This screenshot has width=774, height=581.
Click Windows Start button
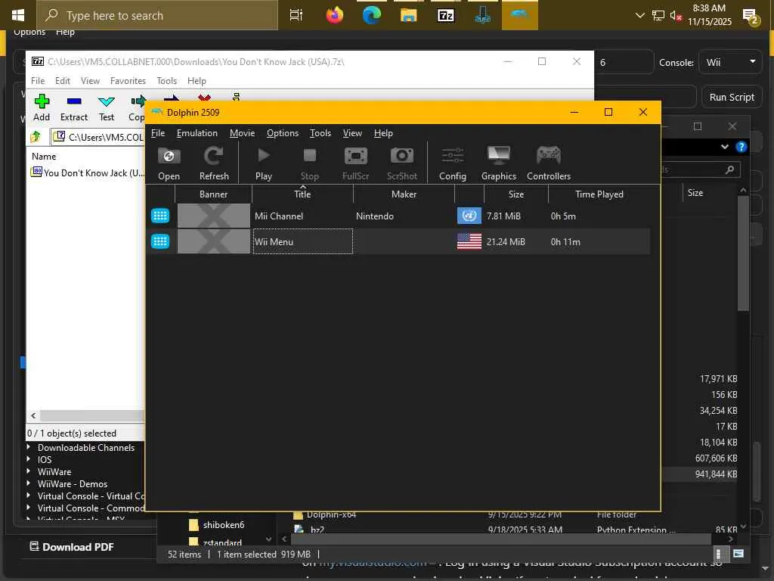18,15
